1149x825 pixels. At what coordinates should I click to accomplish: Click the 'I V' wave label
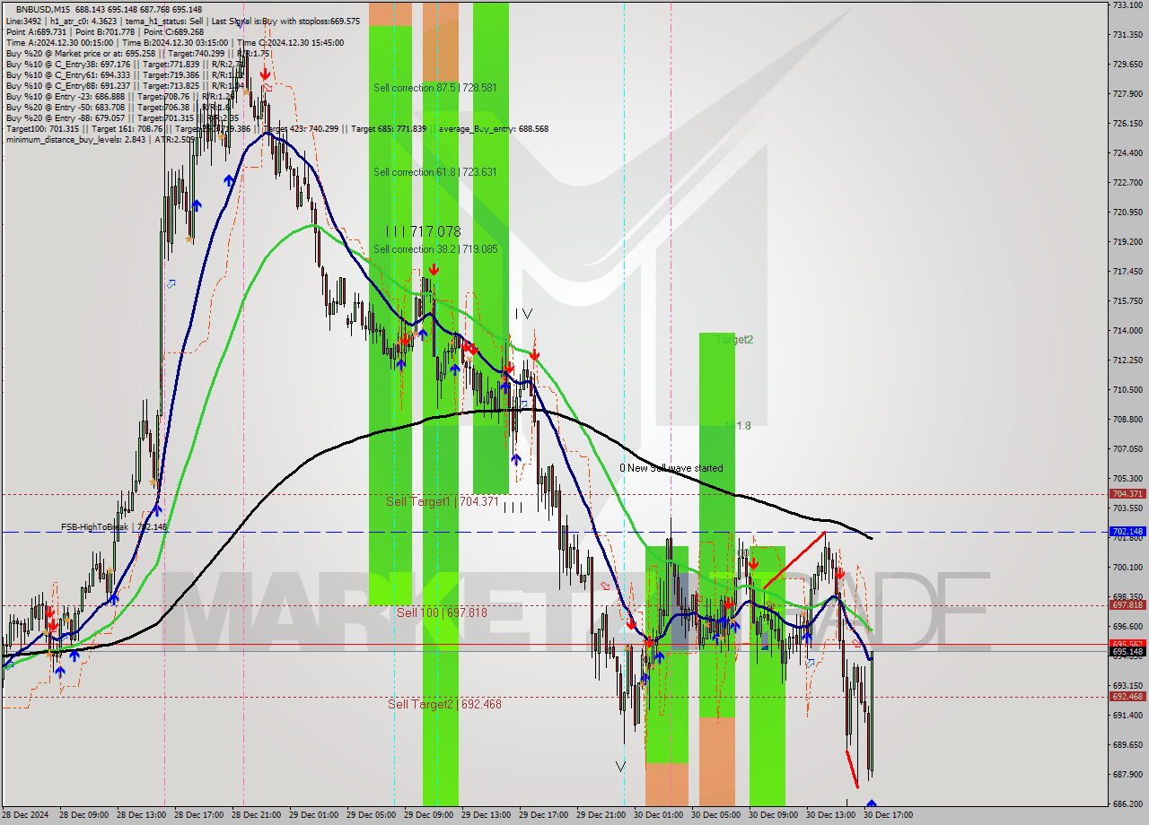click(523, 313)
